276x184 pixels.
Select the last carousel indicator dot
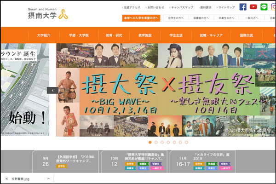pyautogui.click(x=186, y=142)
